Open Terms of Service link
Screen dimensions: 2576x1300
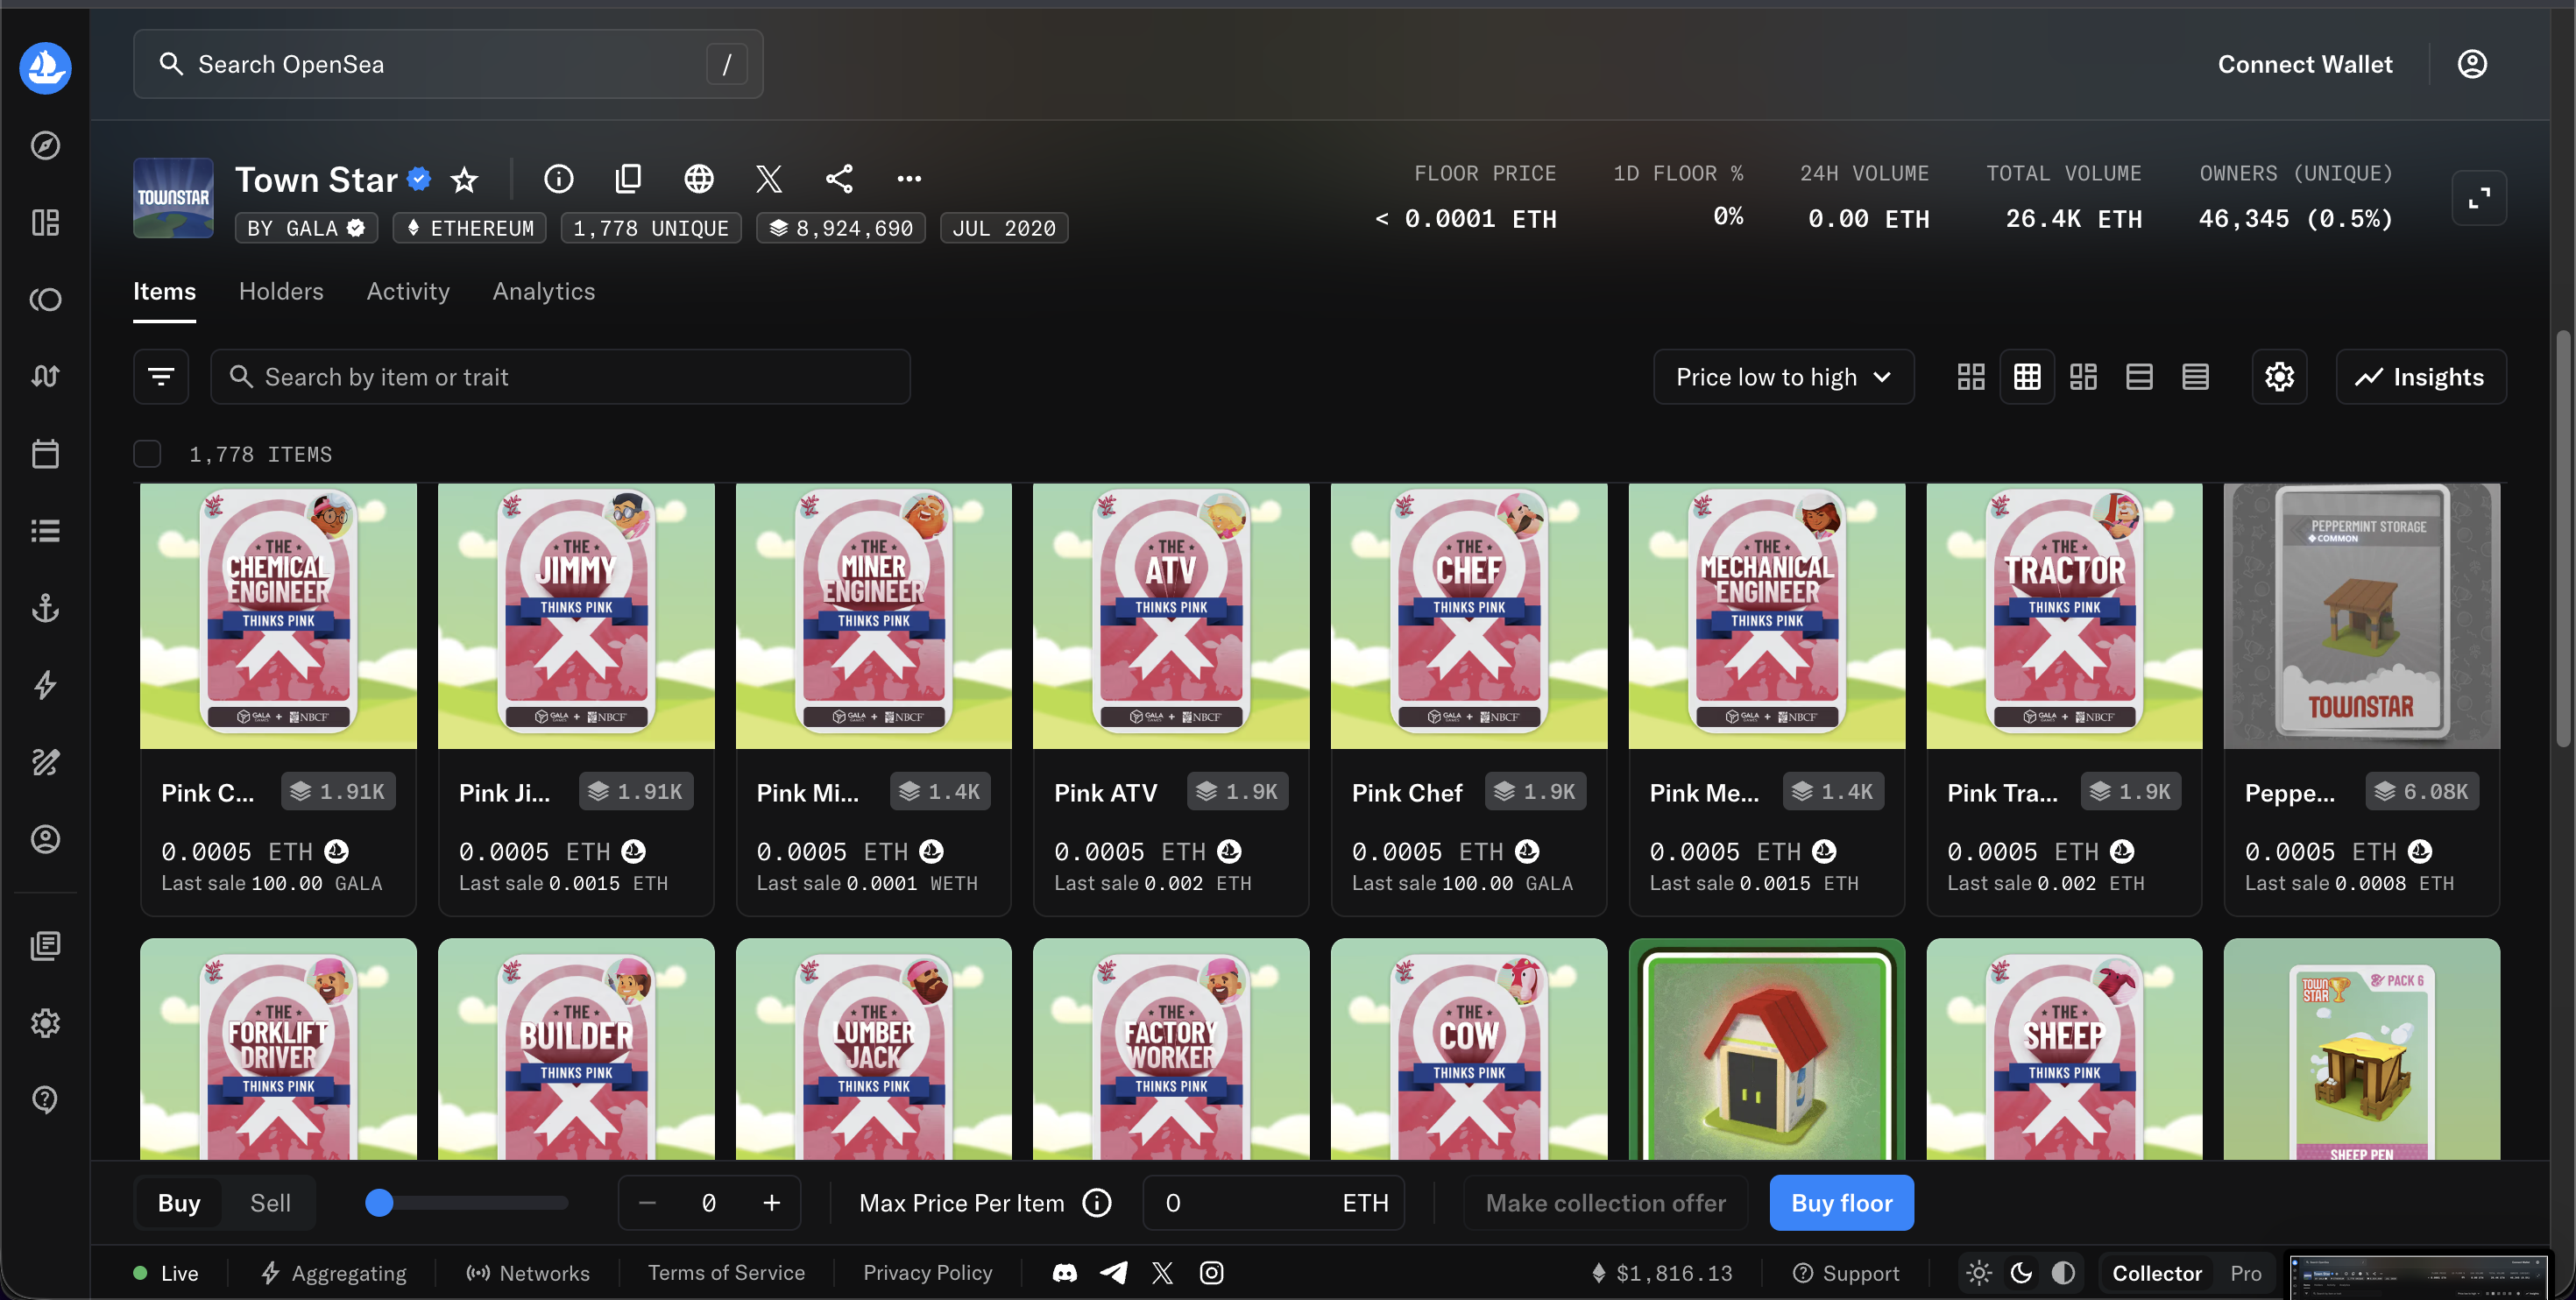click(x=726, y=1273)
